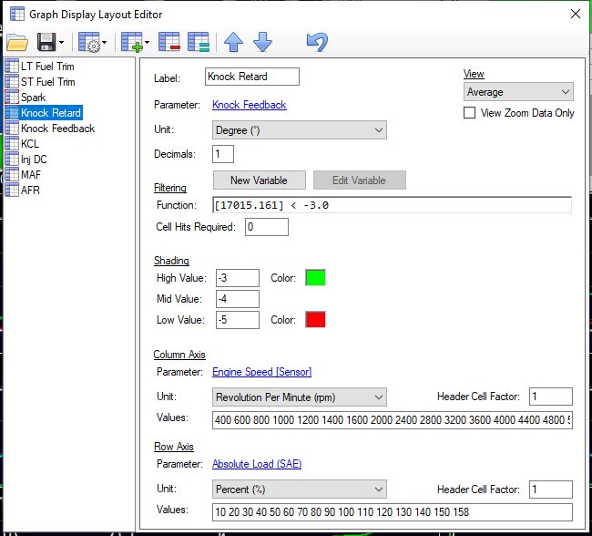
Task: Duplicate graph using teal table icon
Action: click(x=199, y=42)
